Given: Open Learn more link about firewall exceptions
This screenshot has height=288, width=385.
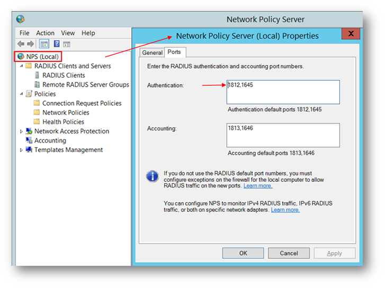Looking at the screenshot, I should pyautogui.click(x=258, y=186).
